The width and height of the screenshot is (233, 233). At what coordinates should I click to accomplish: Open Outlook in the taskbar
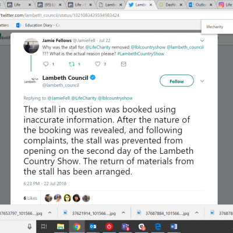tap(93, 227)
